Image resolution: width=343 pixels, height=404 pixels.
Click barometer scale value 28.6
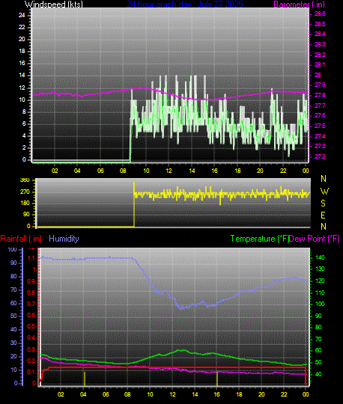click(x=320, y=14)
